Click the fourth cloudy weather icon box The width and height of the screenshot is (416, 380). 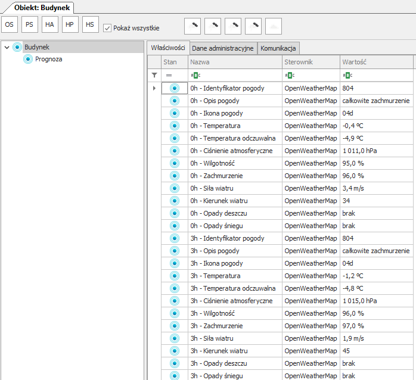[x=253, y=26]
